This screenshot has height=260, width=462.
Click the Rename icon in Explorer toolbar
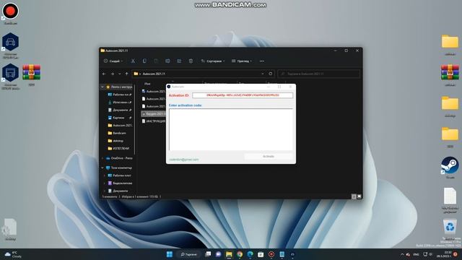(x=167, y=61)
